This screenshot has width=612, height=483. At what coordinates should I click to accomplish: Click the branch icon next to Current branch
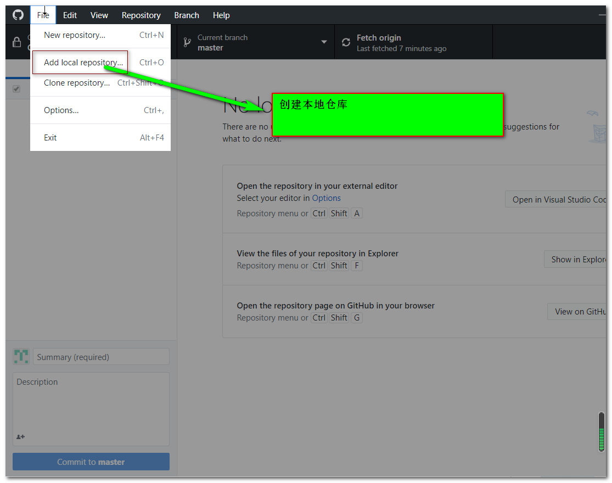click(x=187, y=42)
